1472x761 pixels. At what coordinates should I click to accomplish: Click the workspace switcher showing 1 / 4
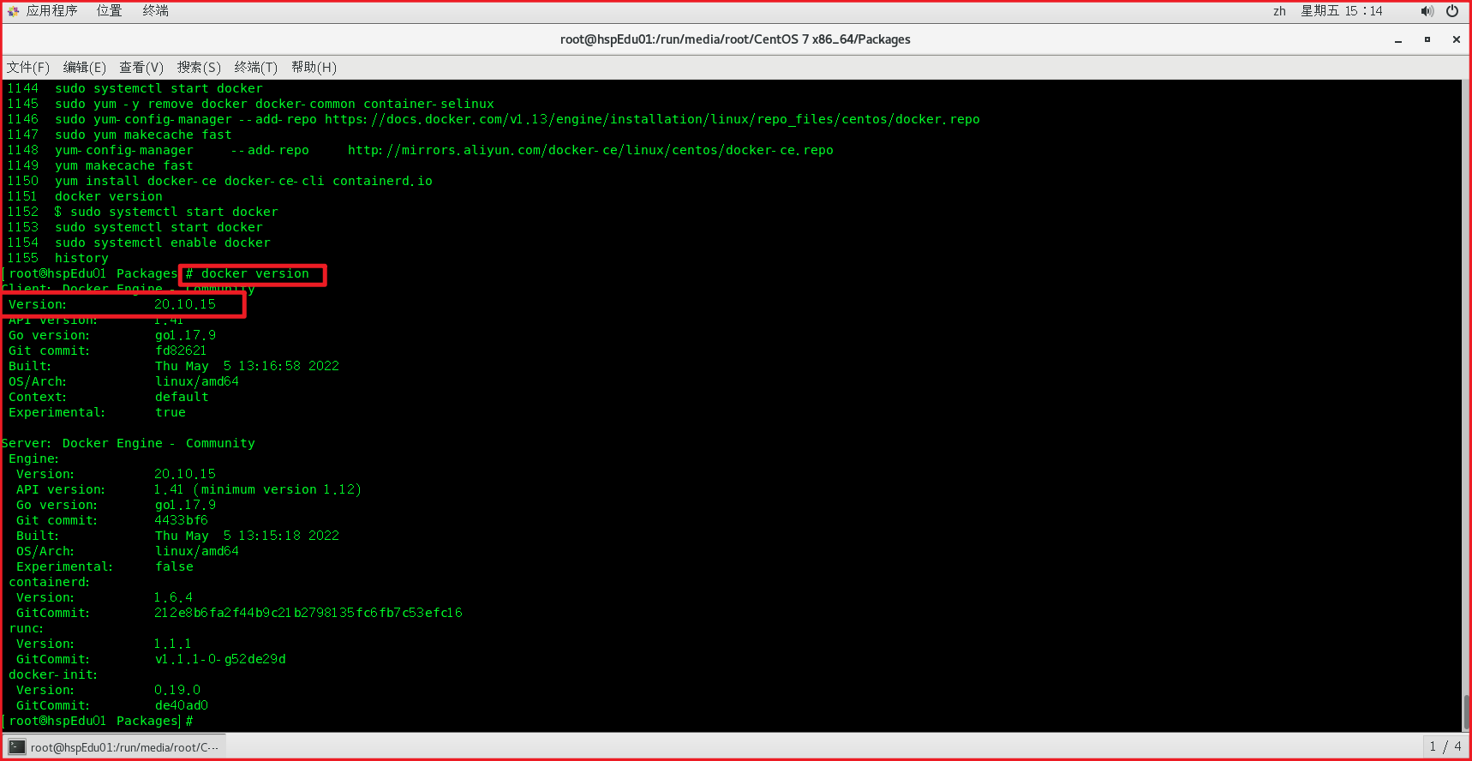pyautogui.click(x=1445, y=746)
